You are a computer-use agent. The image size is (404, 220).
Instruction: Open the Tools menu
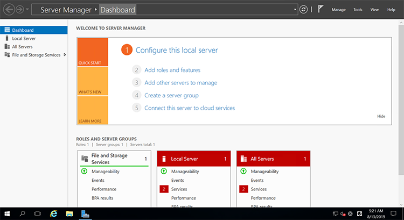[358, 10]
